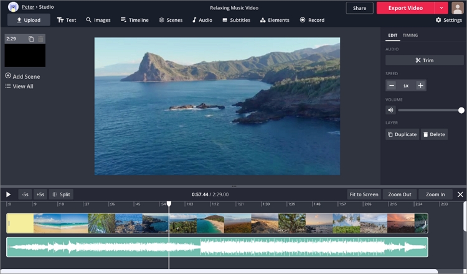Click Add Scene

[x=22, y=76]
